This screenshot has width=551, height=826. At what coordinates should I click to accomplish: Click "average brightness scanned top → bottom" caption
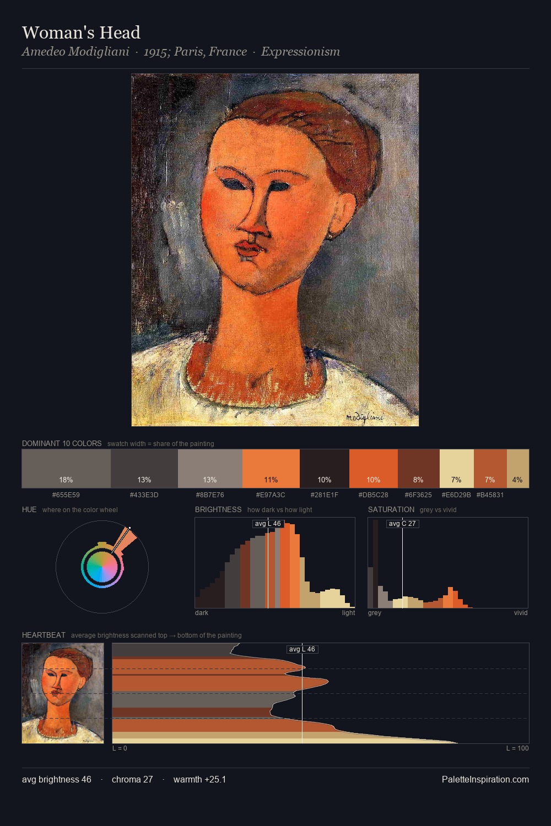tap(156, 635)
